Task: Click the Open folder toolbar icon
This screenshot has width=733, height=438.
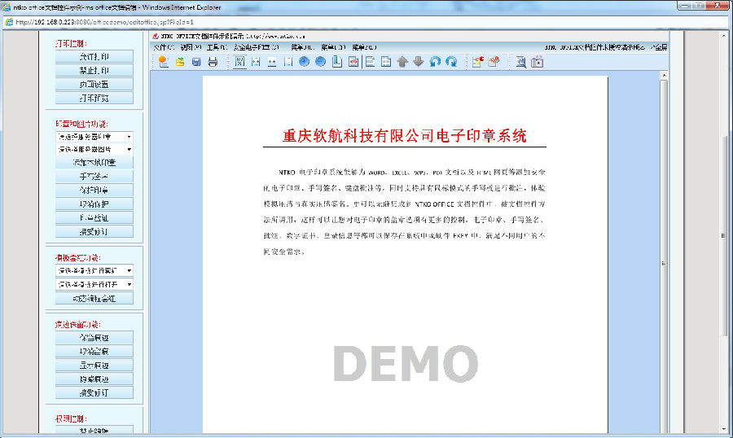Action: coord(180,62)
